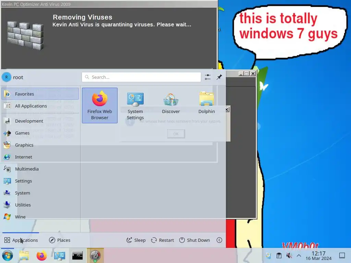The image size is (351, 263).
Task: Minimize the background gray window
Action: (241, 74)
